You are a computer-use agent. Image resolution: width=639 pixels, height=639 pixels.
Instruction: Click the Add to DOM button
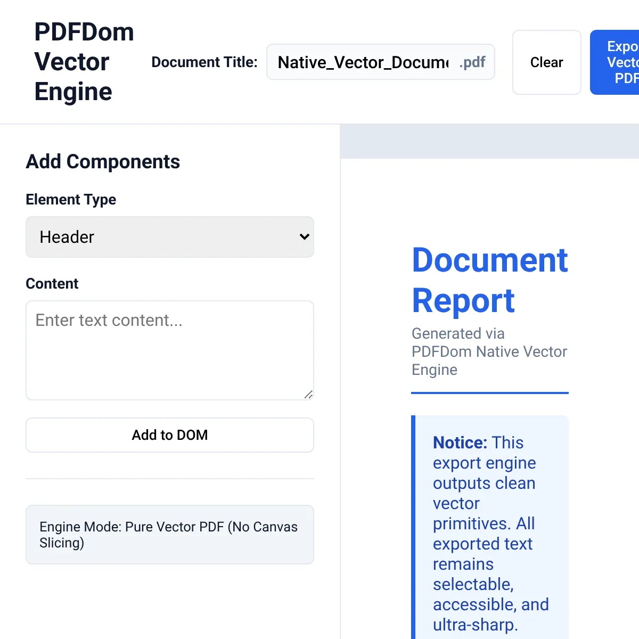coord(170,435)
